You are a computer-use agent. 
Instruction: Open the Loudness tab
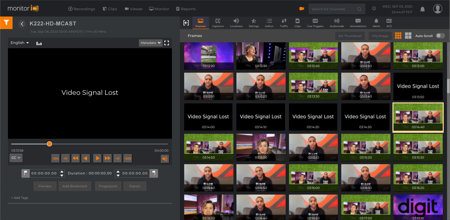[236, 23]
